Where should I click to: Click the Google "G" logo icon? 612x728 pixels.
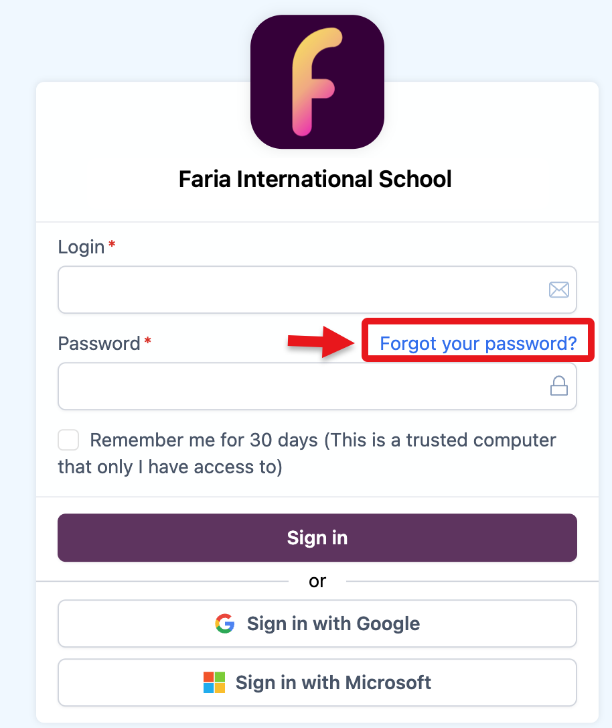tap(225, 623)
